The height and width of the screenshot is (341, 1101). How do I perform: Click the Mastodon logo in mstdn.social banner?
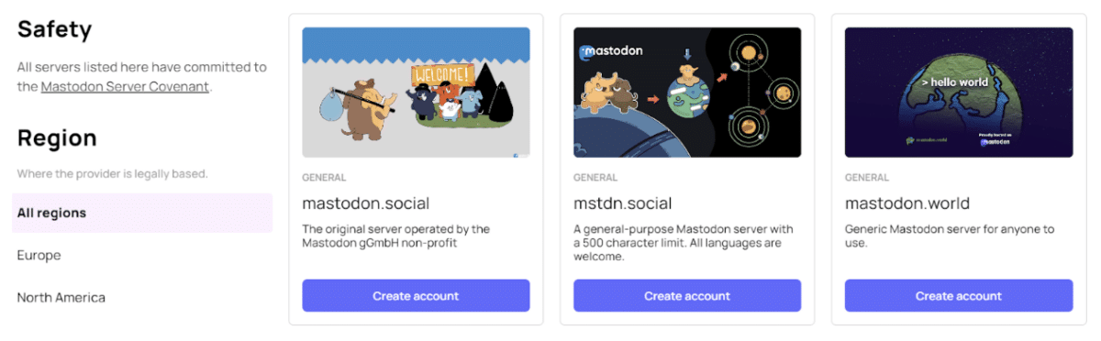(611, 51)
